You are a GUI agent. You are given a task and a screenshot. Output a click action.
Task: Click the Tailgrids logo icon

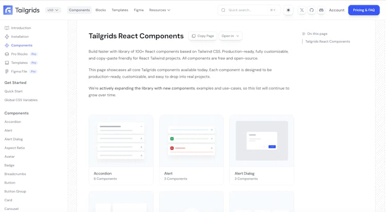click(x=8, y=10)
